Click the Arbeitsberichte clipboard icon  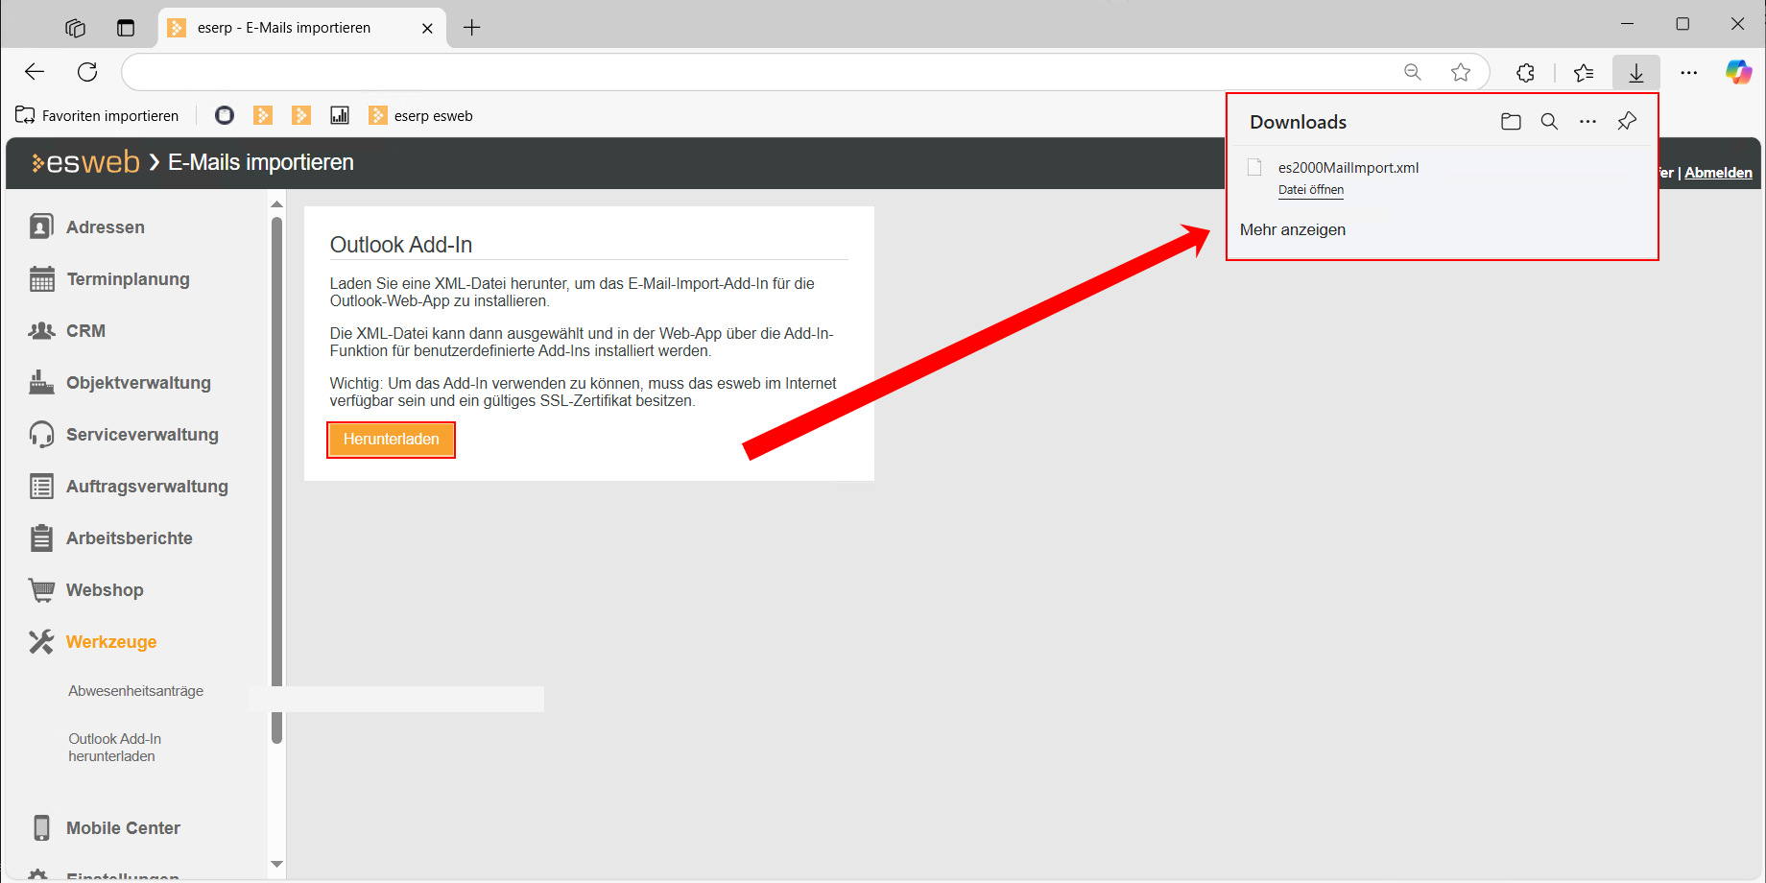[x=41, y=537]
